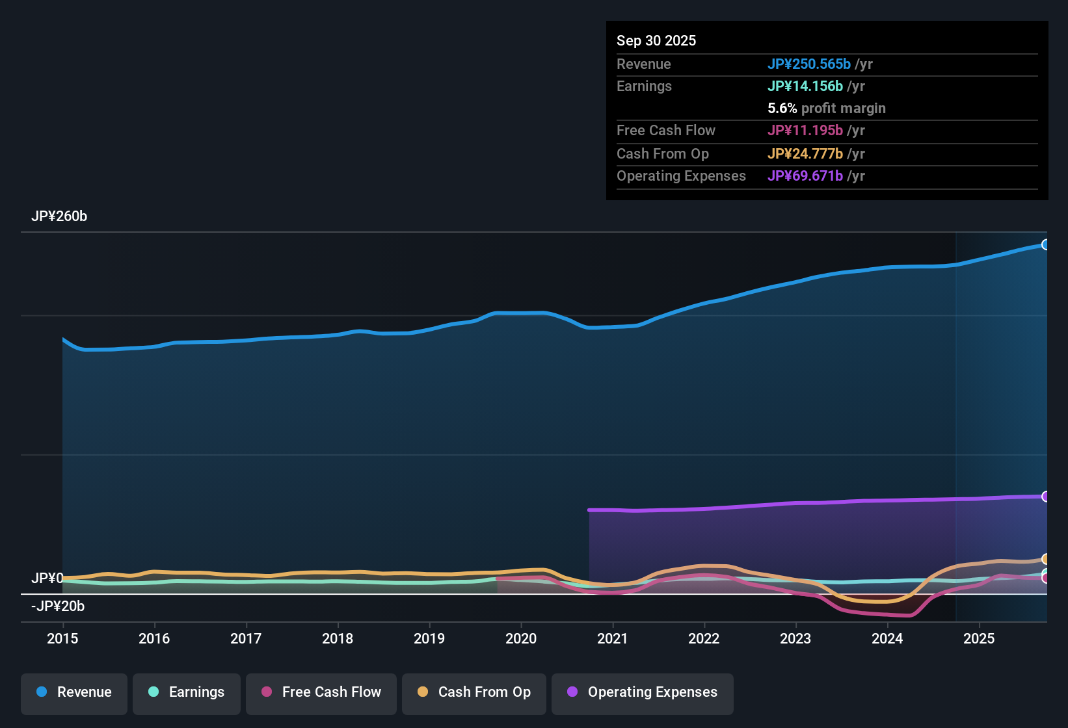The width and height of the screenshot is (1068, 728).
Task: Toggle the Revenue series via its legend pill
Action: (x=73, y=692)
